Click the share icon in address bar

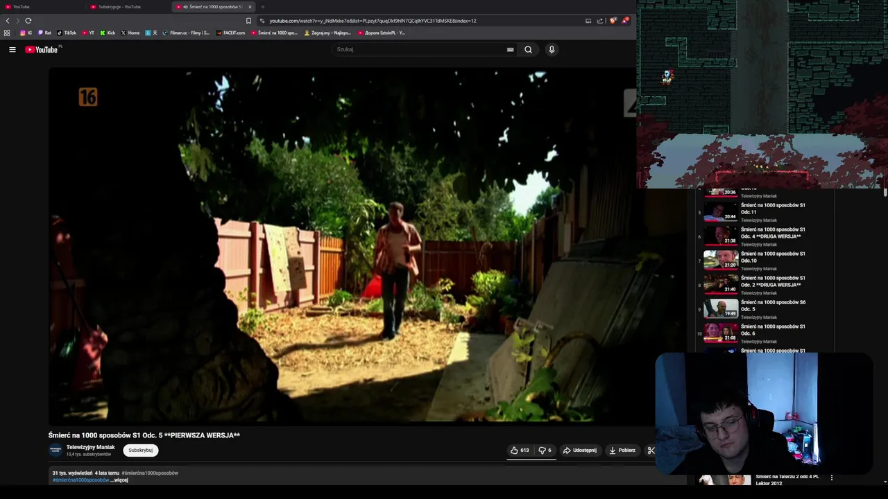(x=600, y=21)
